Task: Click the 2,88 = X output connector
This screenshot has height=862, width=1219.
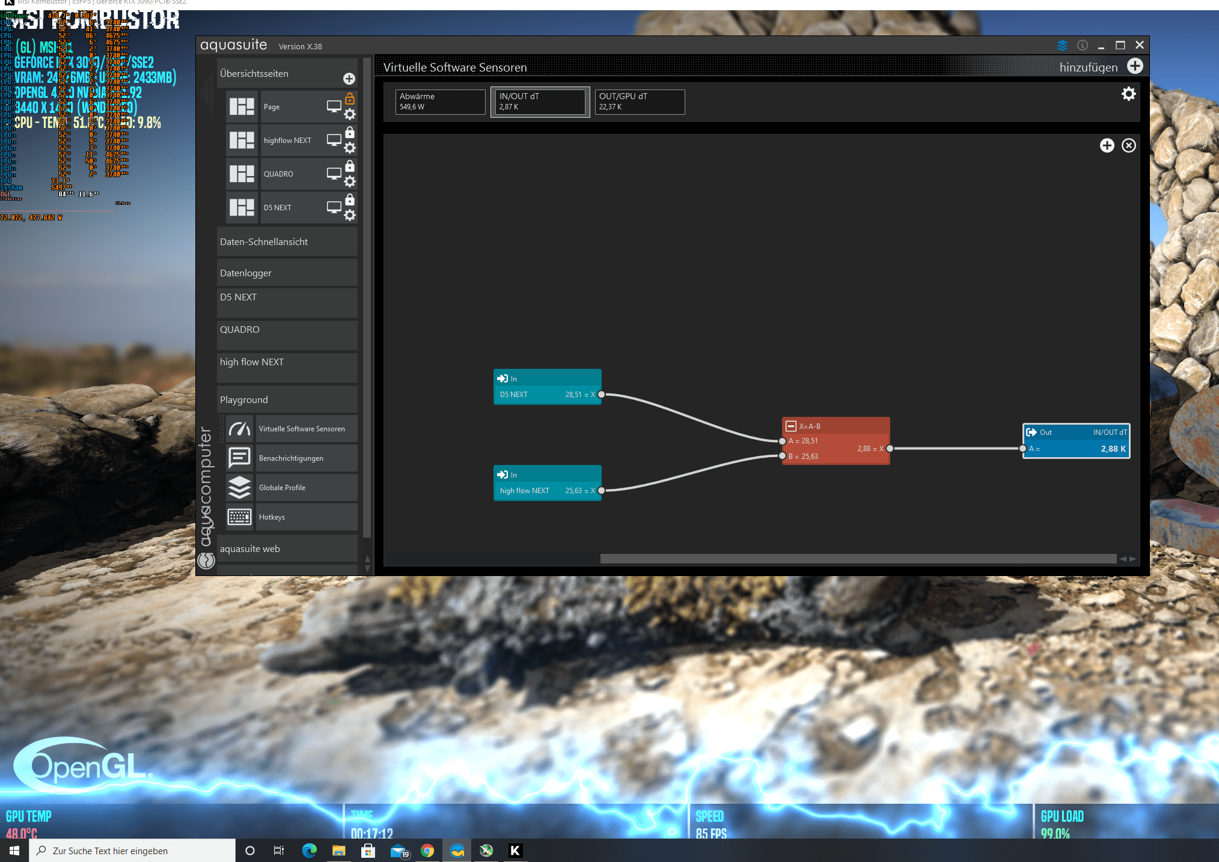Action: point(890,449)
